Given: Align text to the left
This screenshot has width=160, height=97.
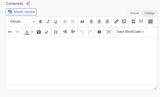Looking at the screenshot, I should pyautogui.click(x=91, y=22).
